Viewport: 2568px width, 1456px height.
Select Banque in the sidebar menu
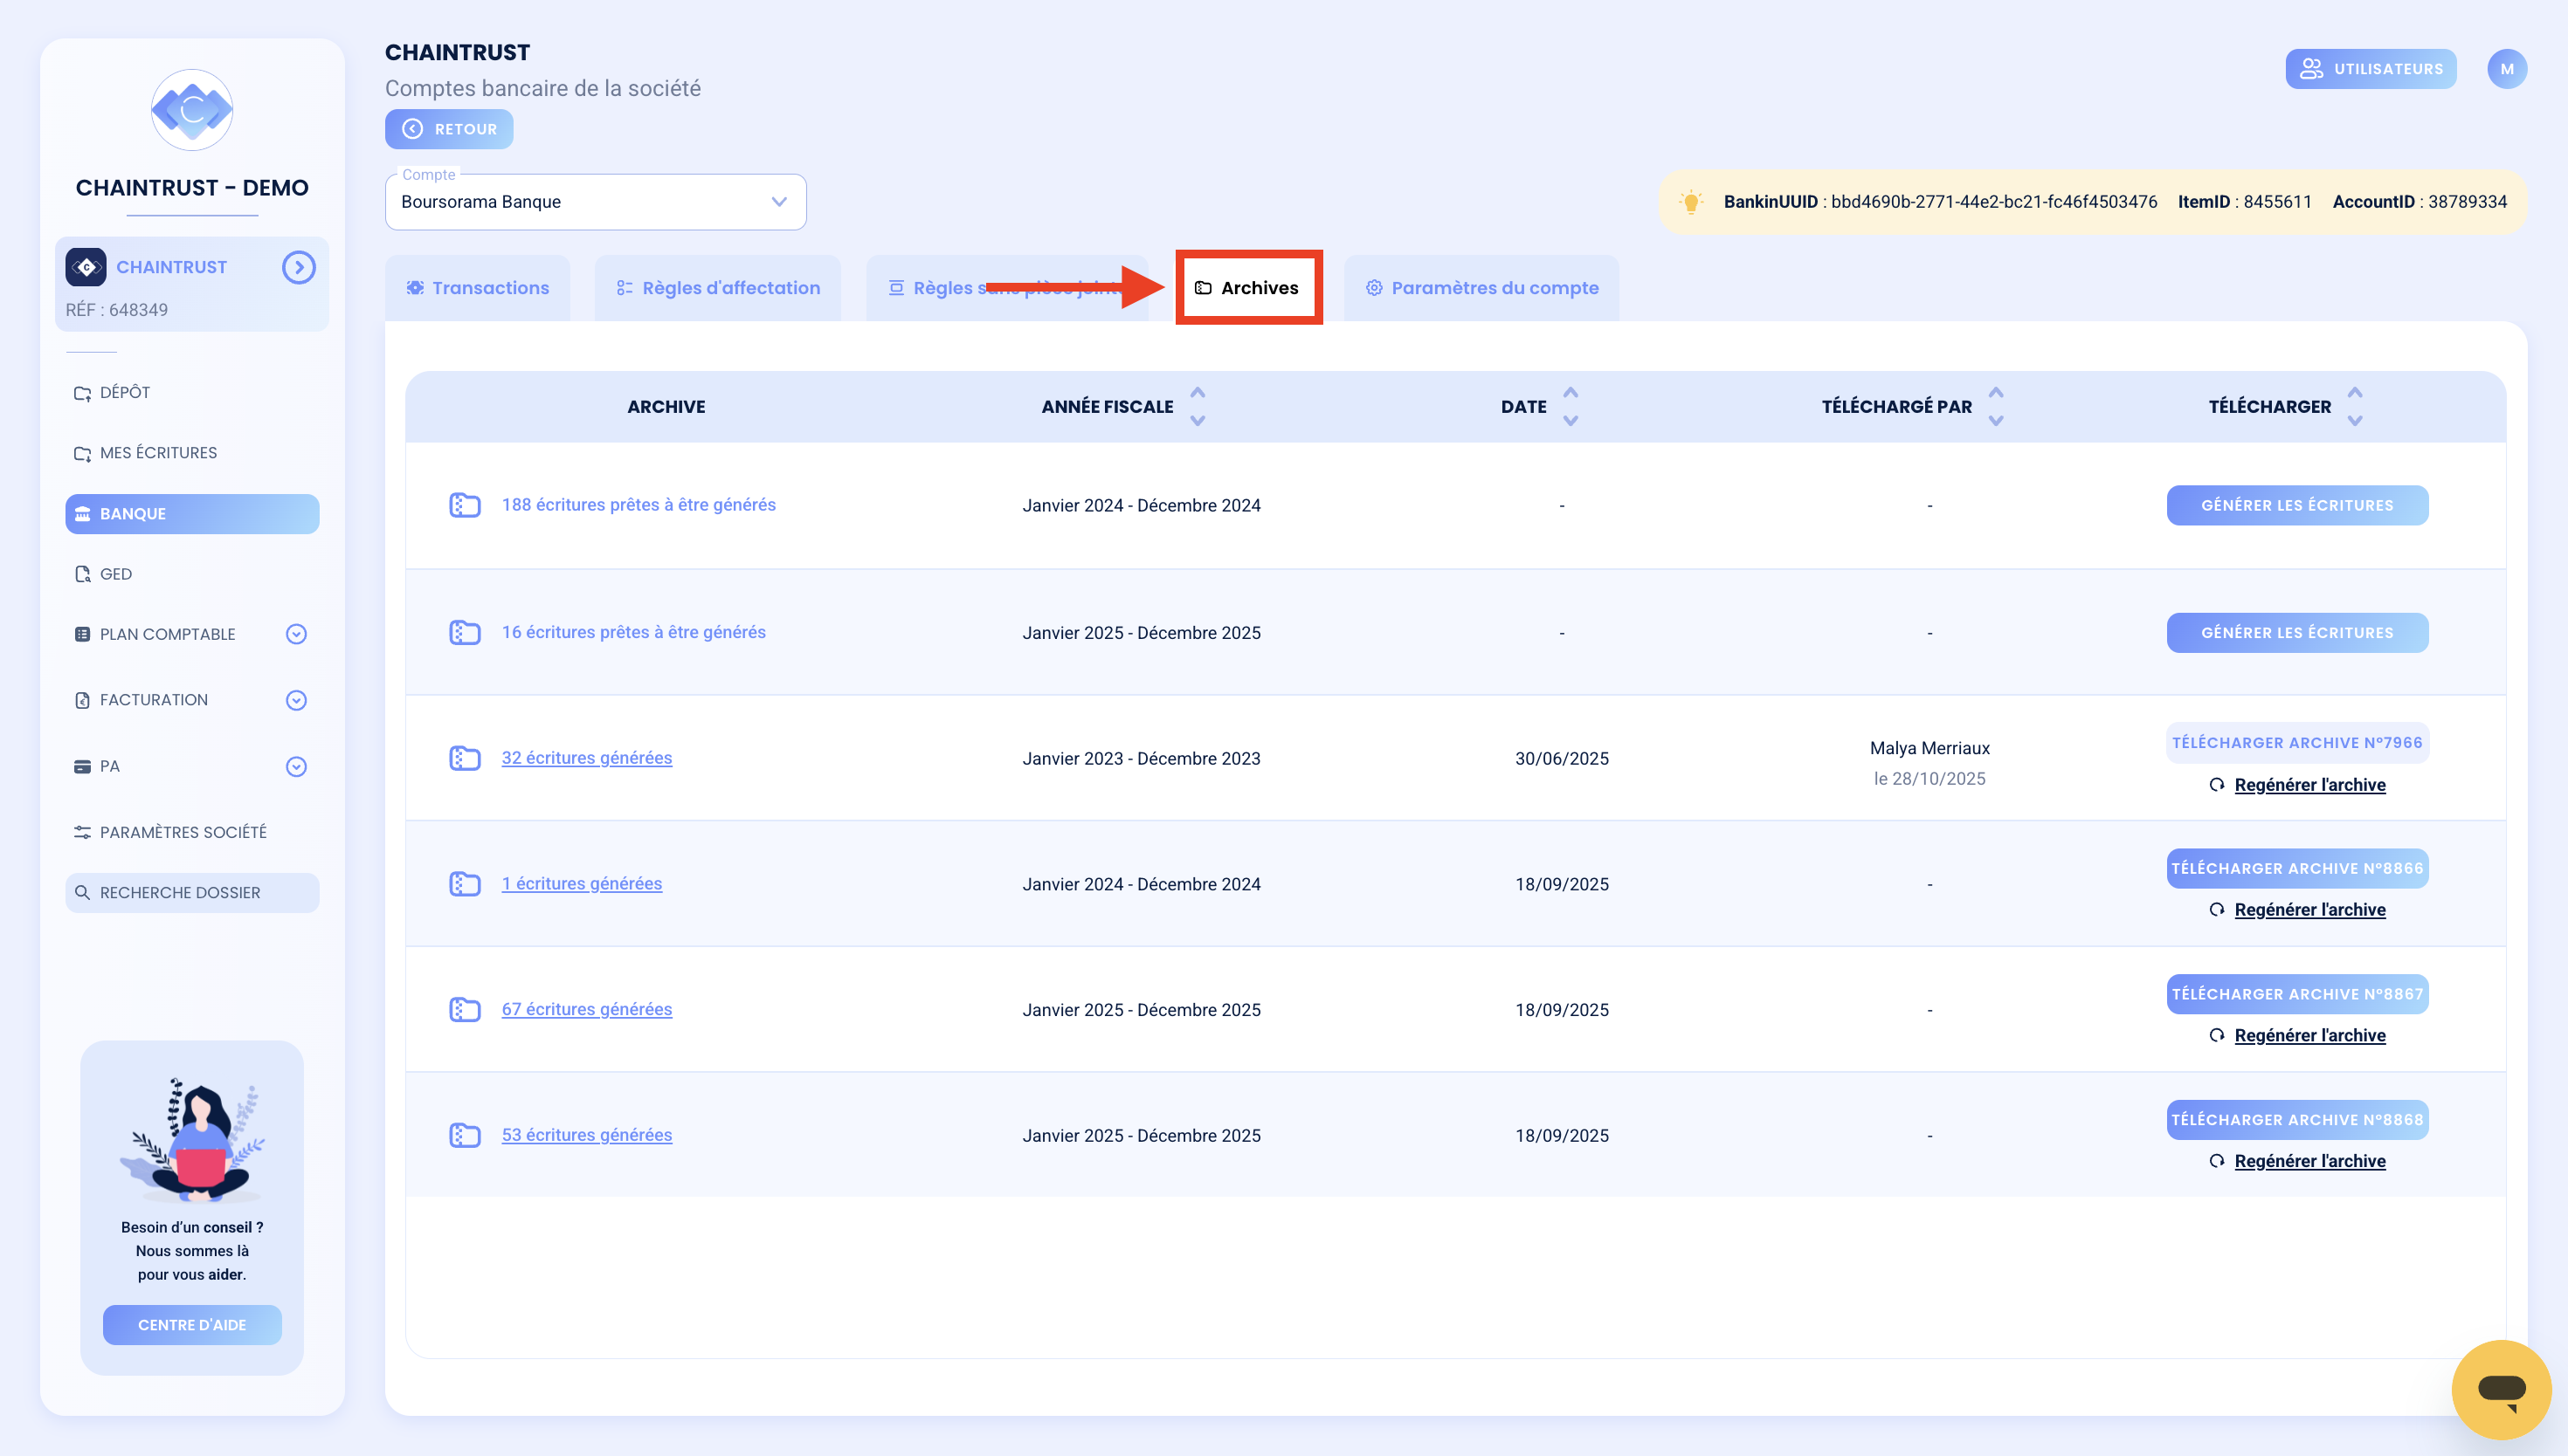pos(192,514)
